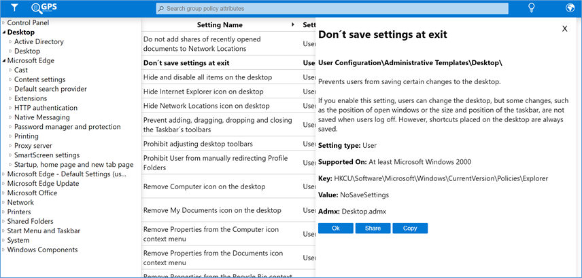Collapse the top-level Desktop node arrow
The width and height of the screenshot is (582, 278).
[x=3, y=33]
